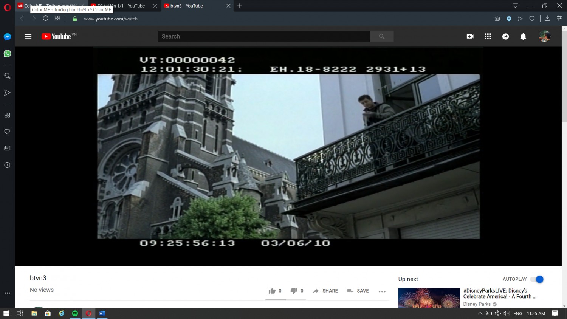
Task: Click inside the YouTube Search field
Action: (x=264, y=36)
